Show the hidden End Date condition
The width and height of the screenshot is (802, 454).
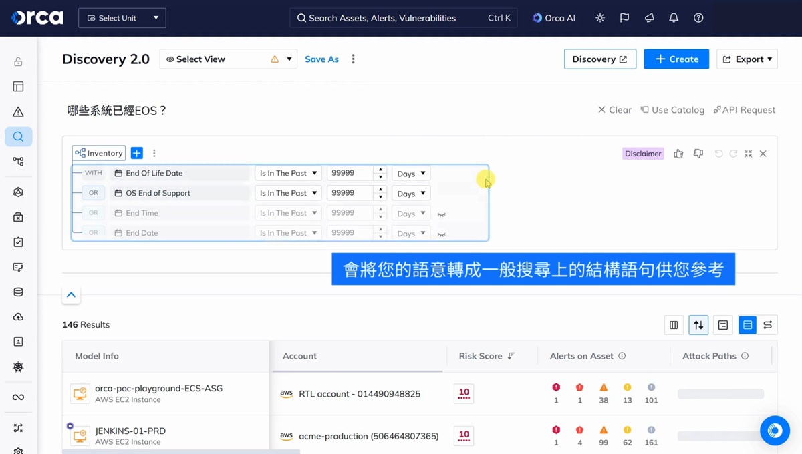(x=441, y=234)
